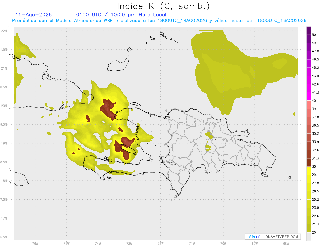Screen dimensions: 321x247
Task: Click the "74W" longitude label
Action: point(98,243)
